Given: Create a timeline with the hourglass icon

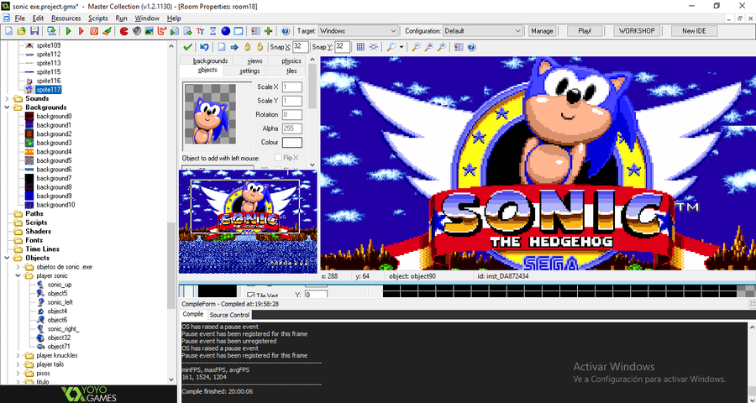Looking at the screenshot, I should click(x=213, y=31).
